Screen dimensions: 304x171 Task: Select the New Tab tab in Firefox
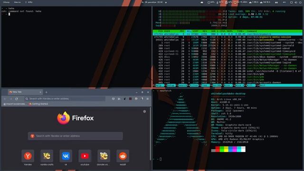point(25,92)
